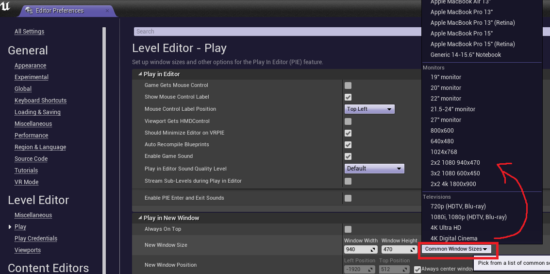Select Play under Level Editor
Image resolution: width=550 pixels, height=274 pixels.
(x=20, y=227)
